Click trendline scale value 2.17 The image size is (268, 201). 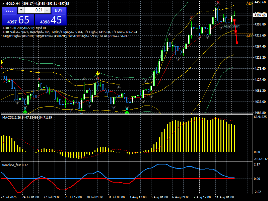[x=257, y=164]
